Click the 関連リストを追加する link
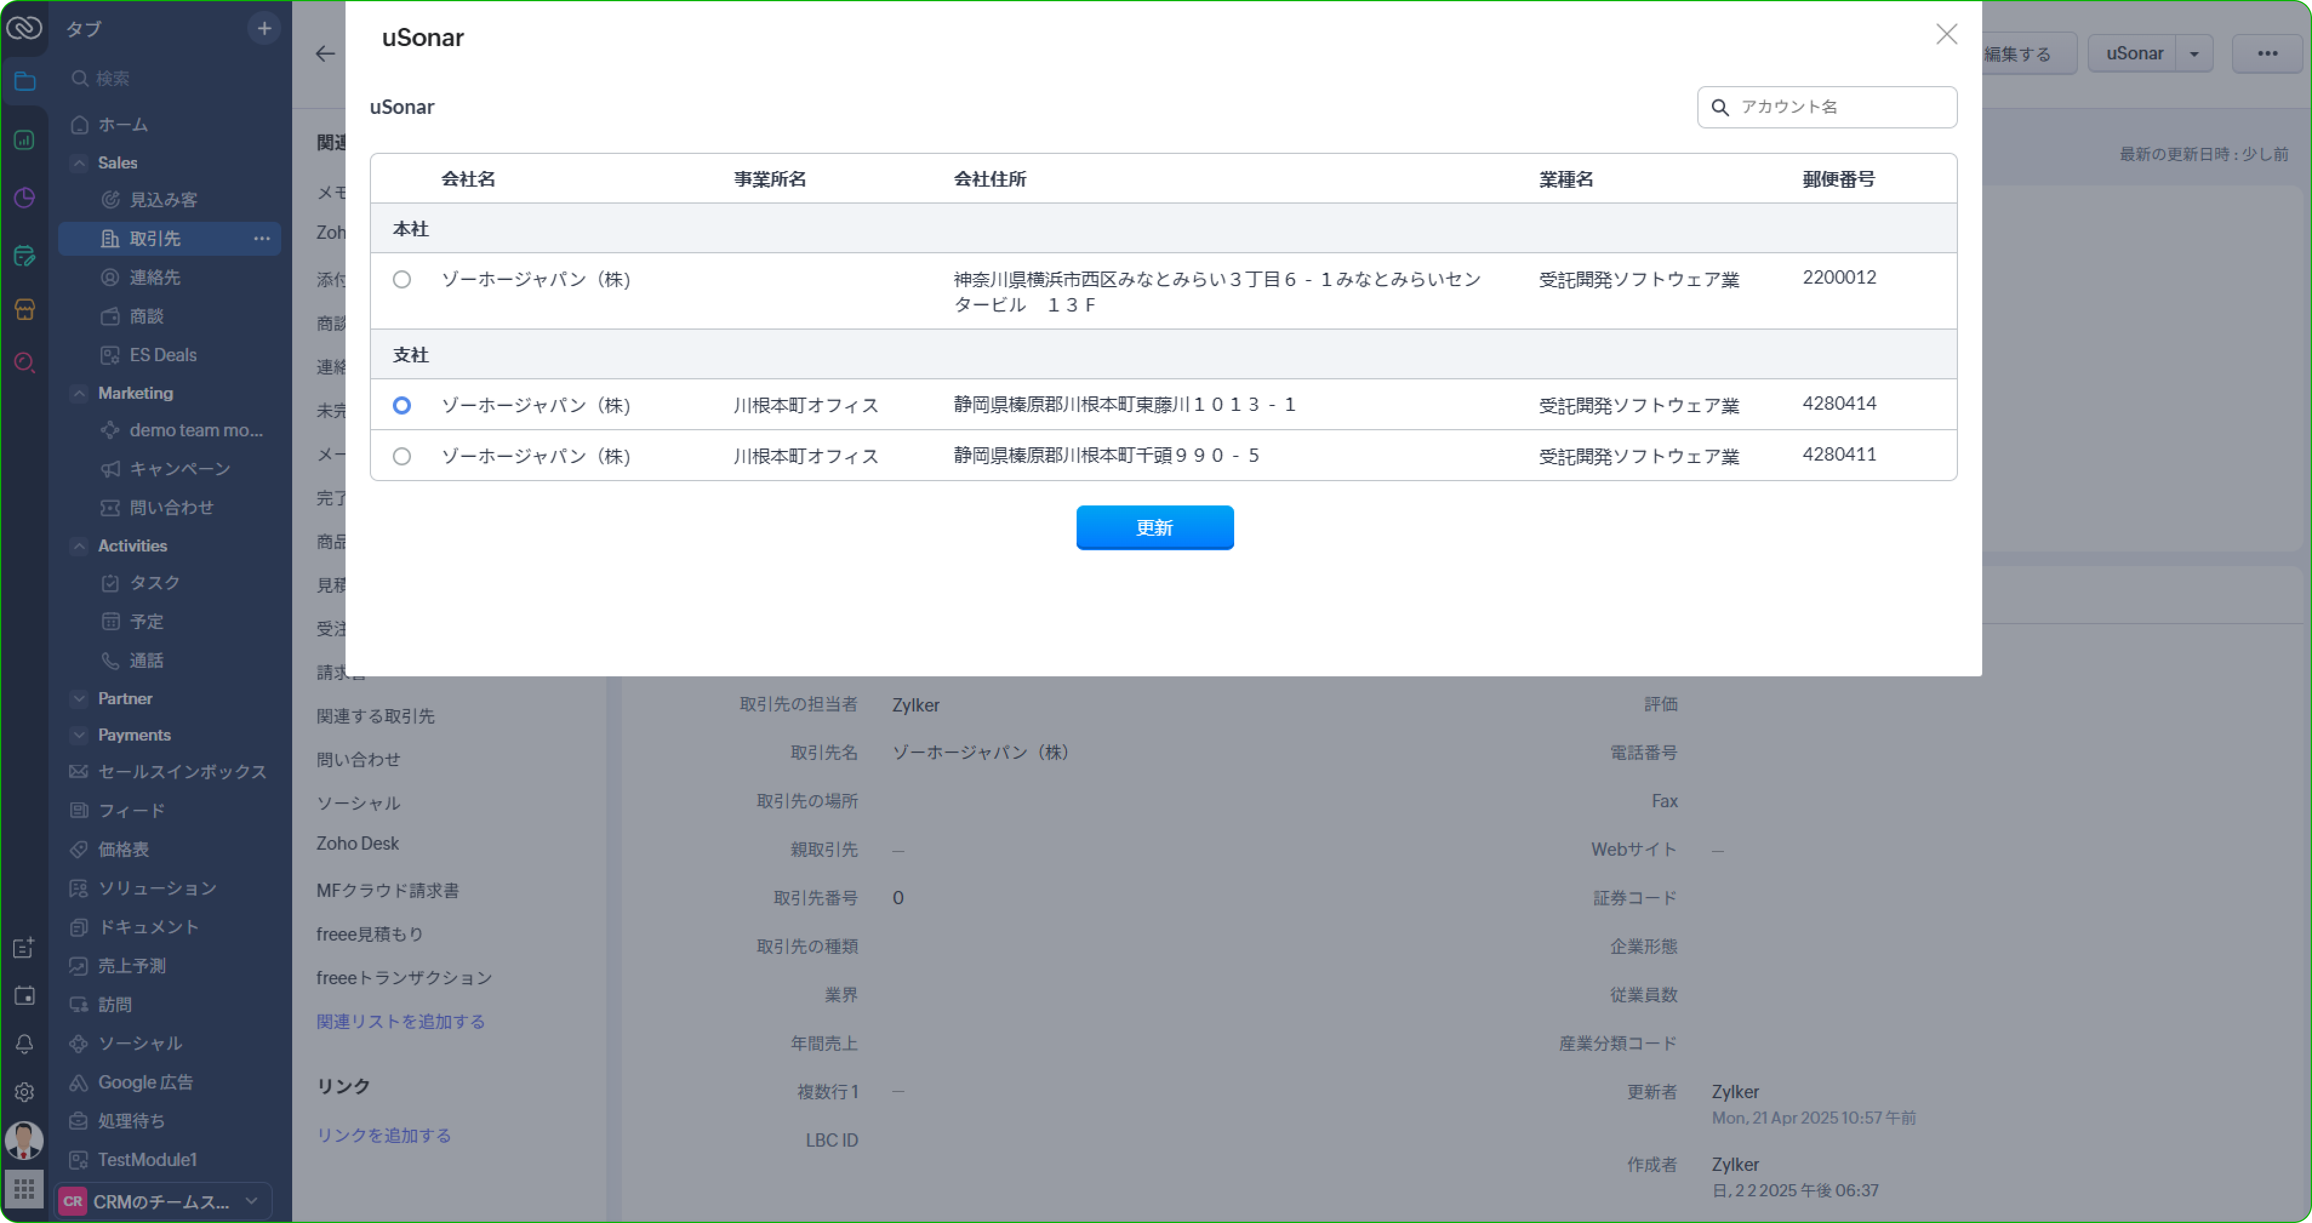This screenshot has width=2312, height=1223. 400,1021
